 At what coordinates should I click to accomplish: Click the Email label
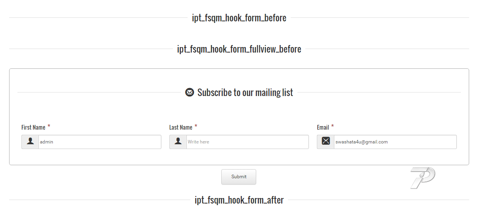[323, 127]
